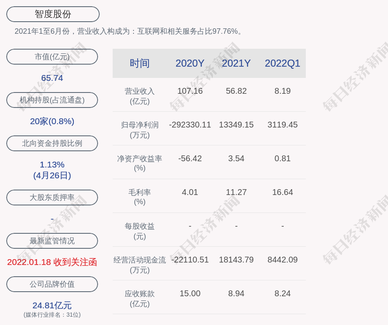Select the 最新监管情况 label pill
The width and height of the screenshot is (388, 325).
pos(52,241)
